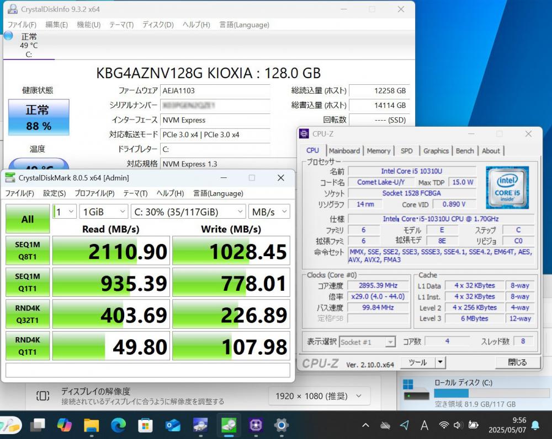Click the 閉じる button in CPU-Z
552x439 pixels.
point(517,362)
